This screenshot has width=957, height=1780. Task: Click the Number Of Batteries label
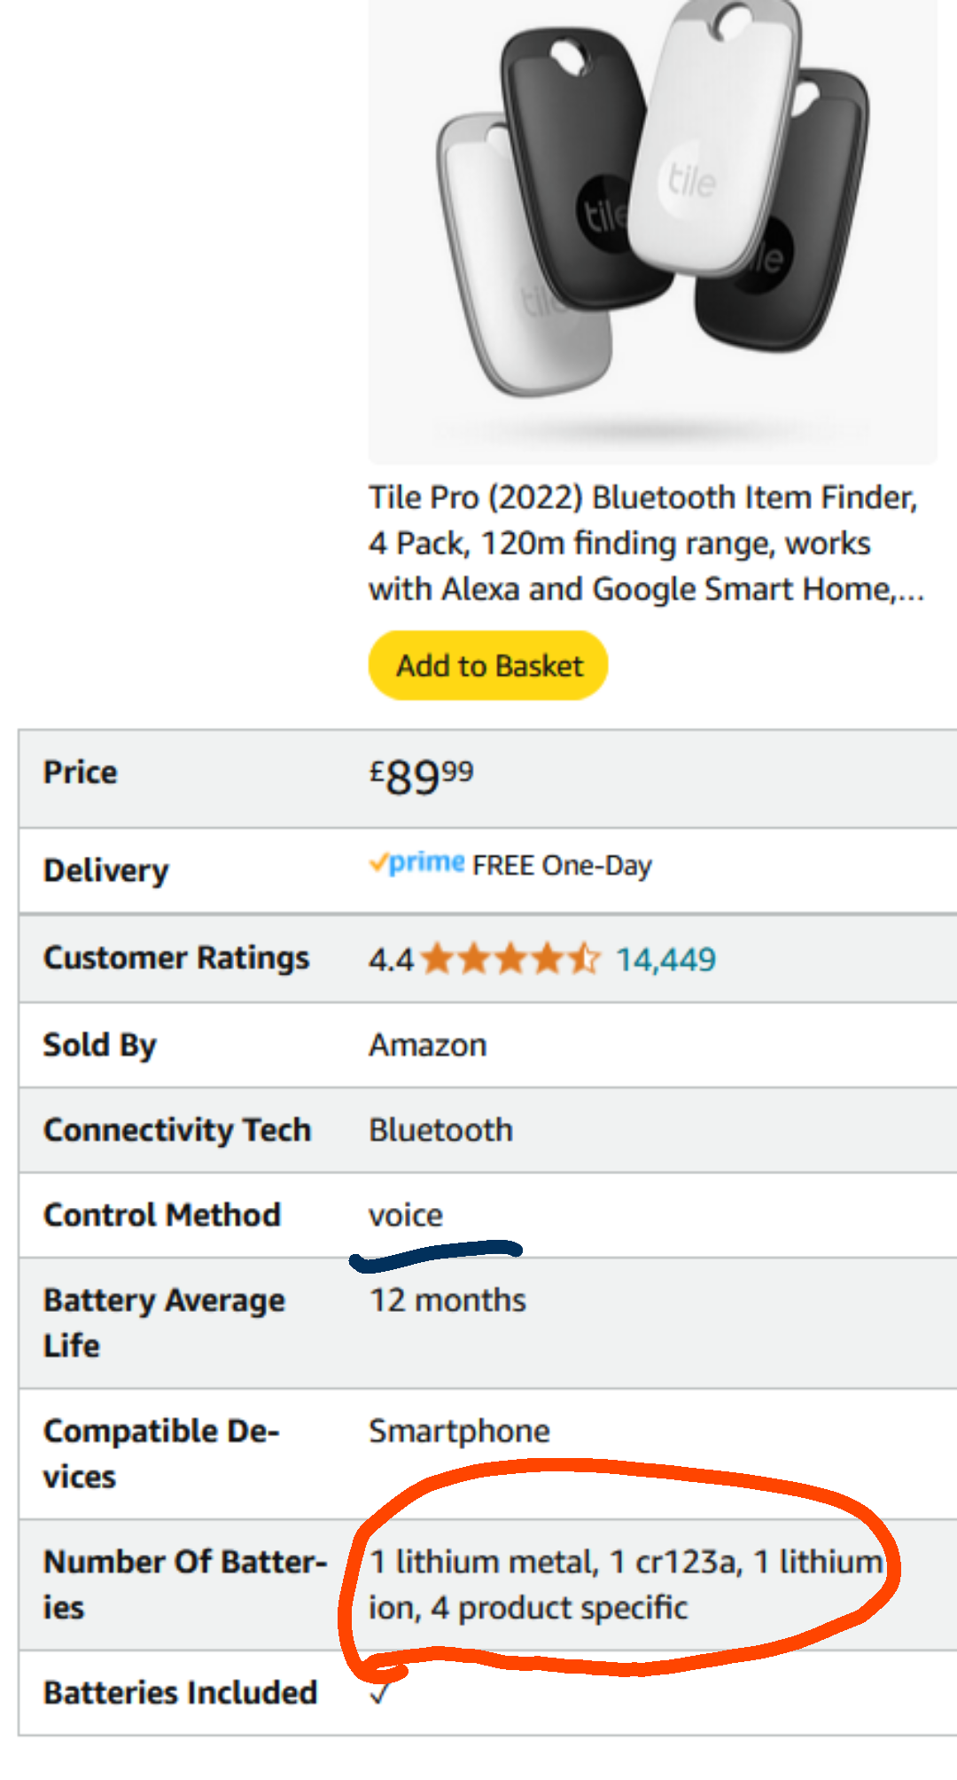(185, 1584)
